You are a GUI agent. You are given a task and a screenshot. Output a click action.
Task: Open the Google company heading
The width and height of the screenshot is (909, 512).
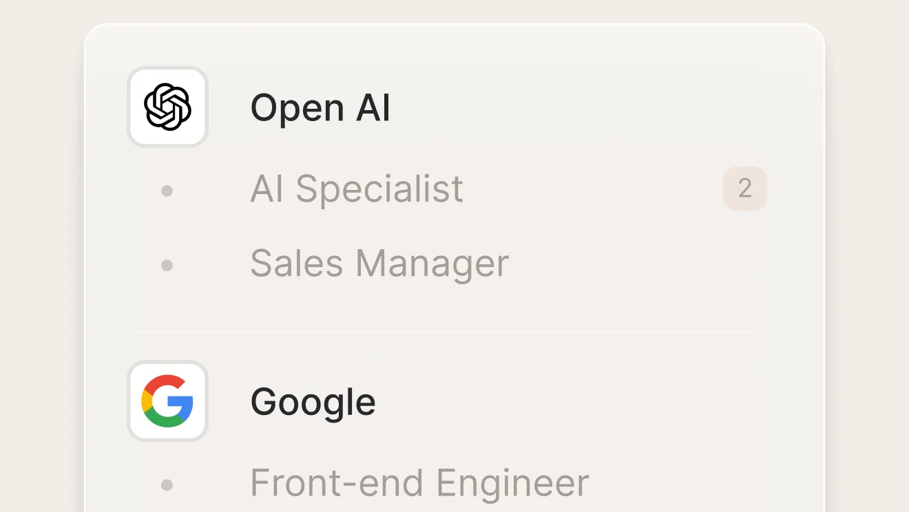[313, 402]
